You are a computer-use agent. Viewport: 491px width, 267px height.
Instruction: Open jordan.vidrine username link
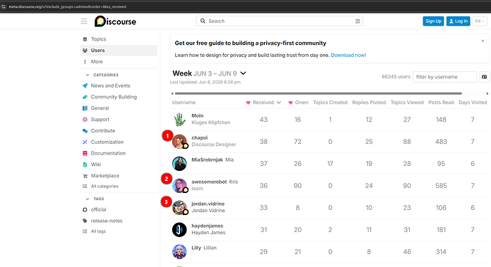point(208,204)
